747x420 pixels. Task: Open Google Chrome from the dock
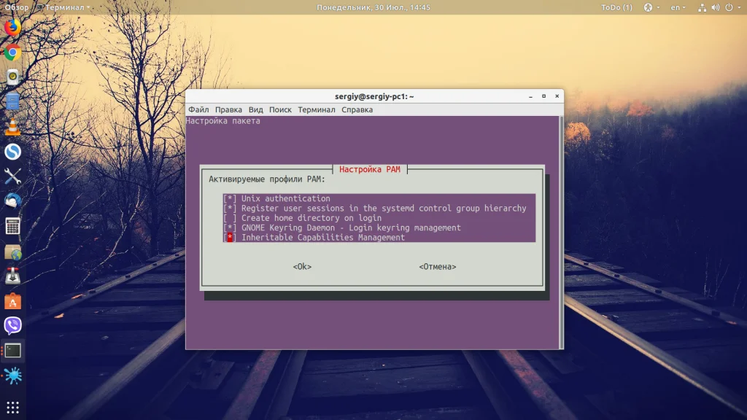(13, 52)
